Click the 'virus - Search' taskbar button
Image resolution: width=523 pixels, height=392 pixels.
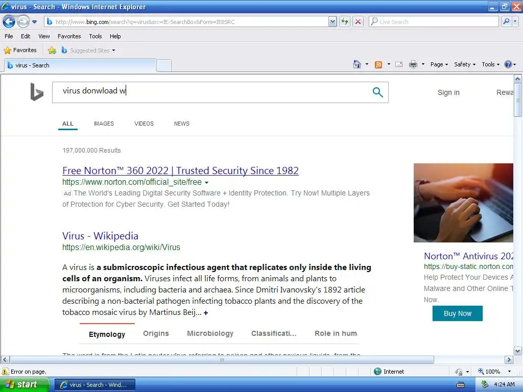click(94, 385)
